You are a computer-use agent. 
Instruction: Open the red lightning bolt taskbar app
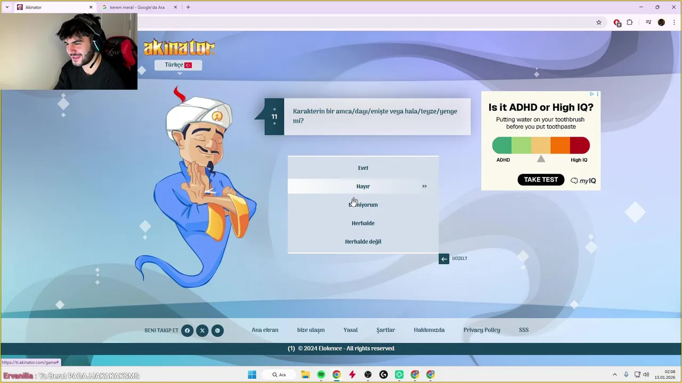pyautogui.click(x=352, y=374)
